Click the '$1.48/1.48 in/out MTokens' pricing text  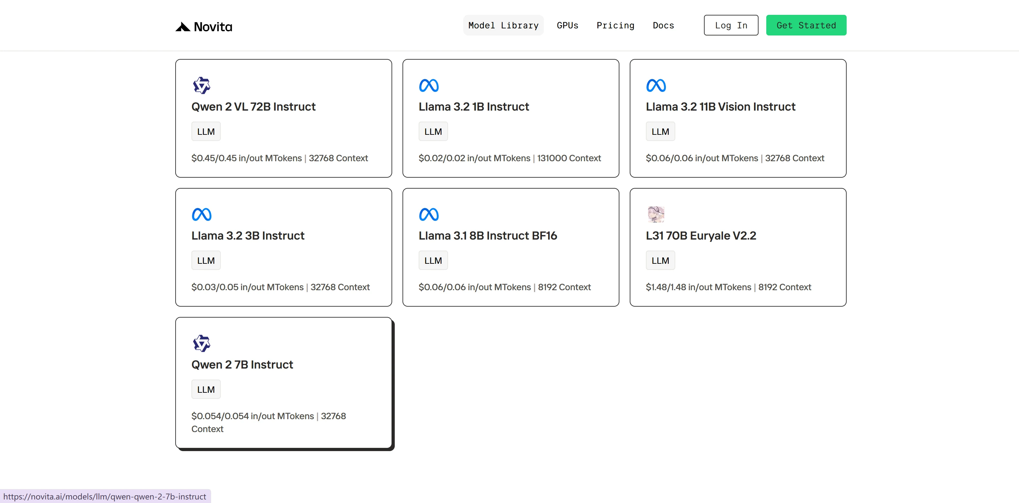coord(698,287)
